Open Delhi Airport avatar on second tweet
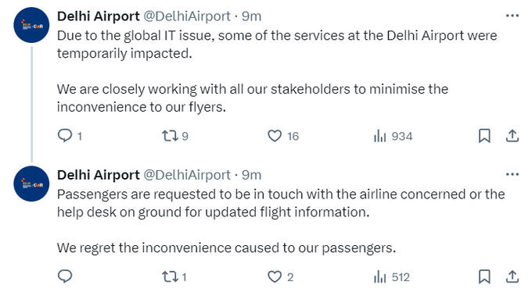 31,184
